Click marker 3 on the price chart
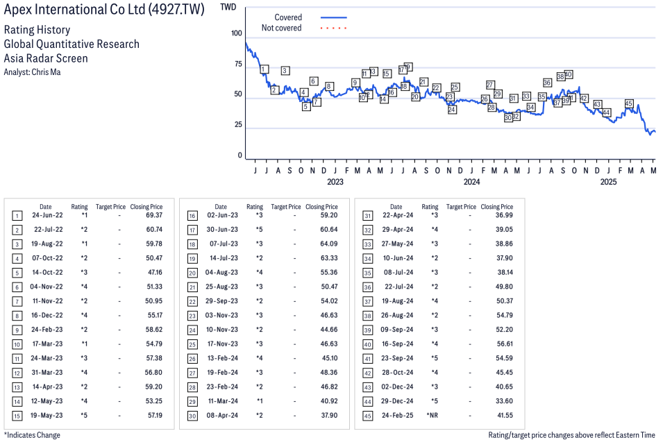This screenshot has width=663, height=440. point(285,71)
